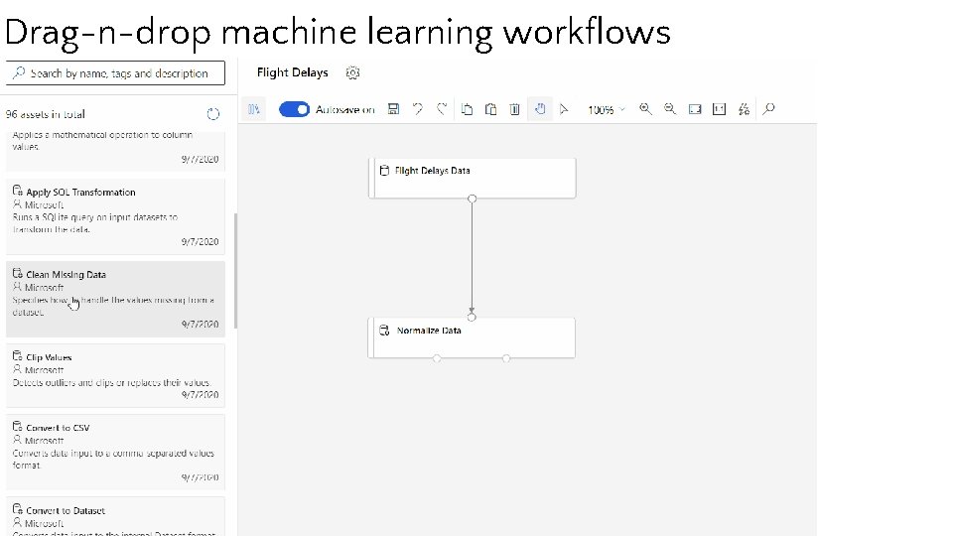This screenshot has width=953, height=536.
Task: Click the asset list vertical scrollbar
Action: point(236,270)
